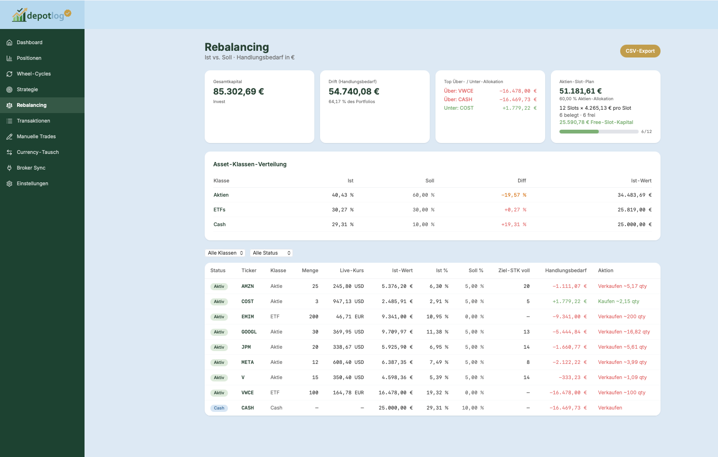Open the Alle Klassen filter dropdown

point(225,253)
